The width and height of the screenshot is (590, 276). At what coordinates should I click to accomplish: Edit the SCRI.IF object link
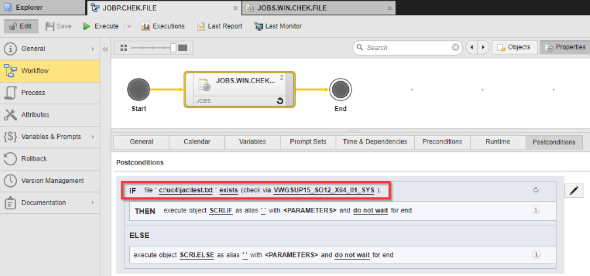[221, 211]
